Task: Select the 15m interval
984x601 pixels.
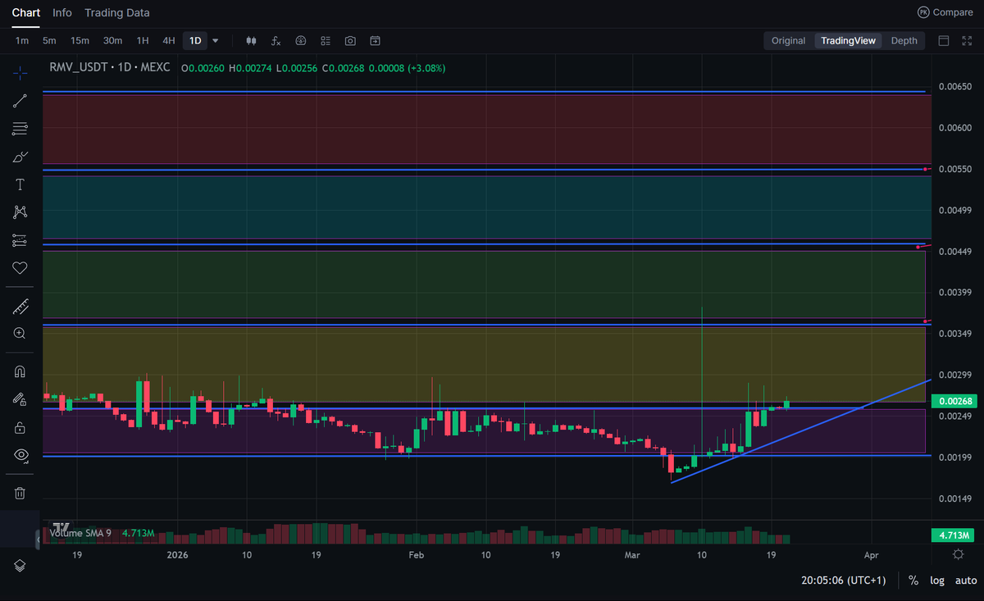Action: click(80, 39)
